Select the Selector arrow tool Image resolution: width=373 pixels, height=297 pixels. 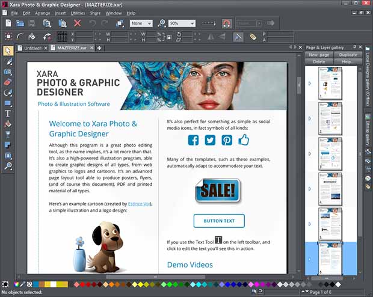8,51
